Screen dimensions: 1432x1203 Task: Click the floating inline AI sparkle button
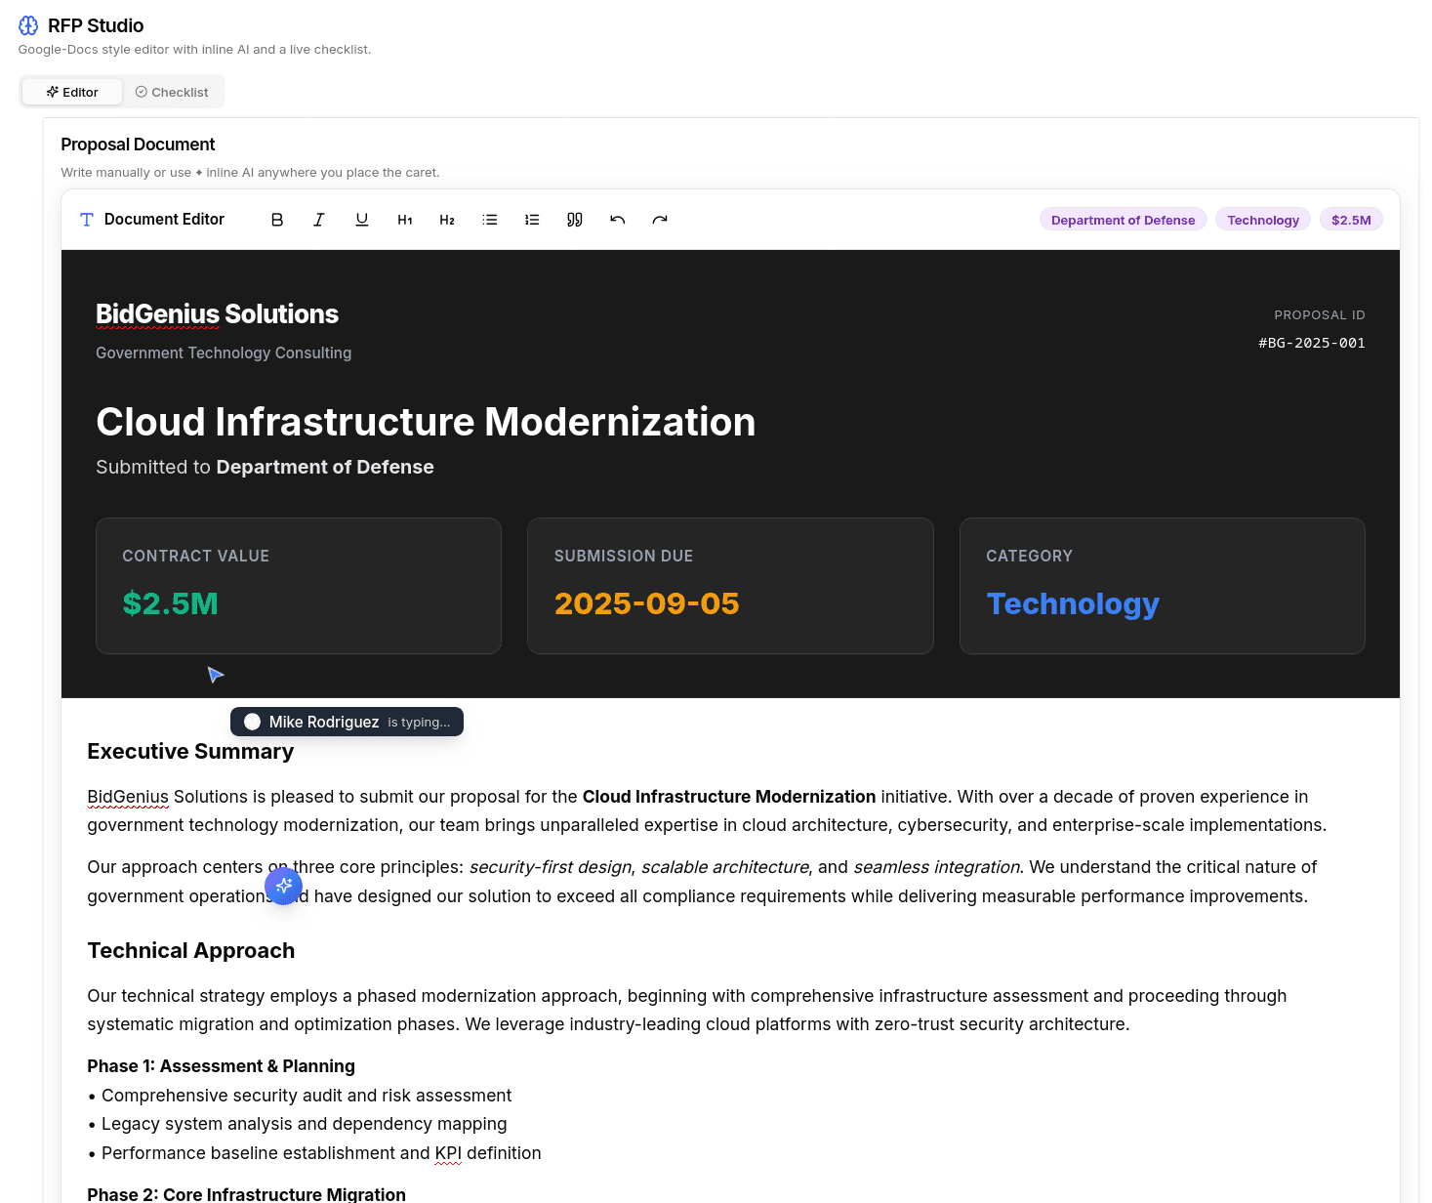tap(283, 886)
